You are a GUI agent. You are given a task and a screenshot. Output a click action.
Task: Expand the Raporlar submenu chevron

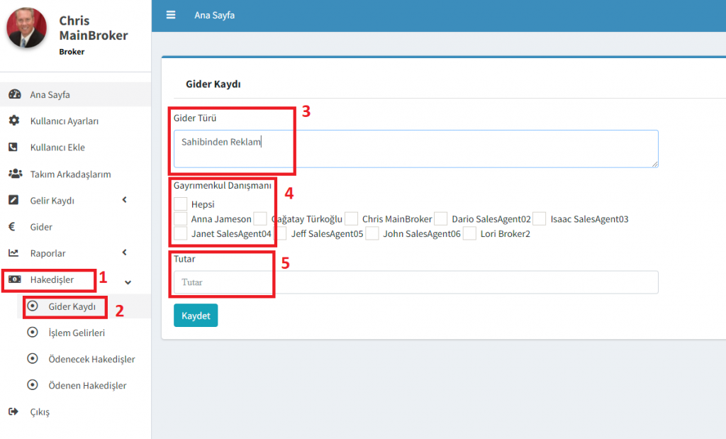point(125,252)
